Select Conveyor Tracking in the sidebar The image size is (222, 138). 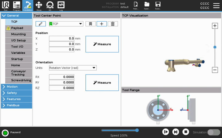click(18, 73)
